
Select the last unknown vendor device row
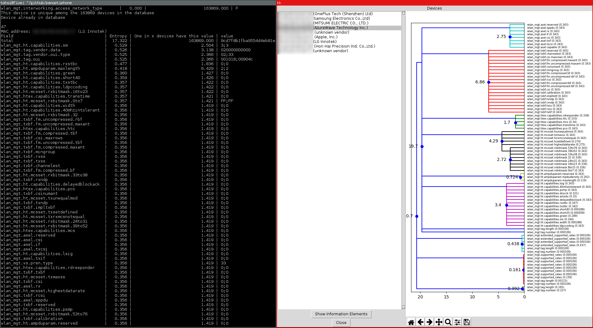[x=339, y=51]
